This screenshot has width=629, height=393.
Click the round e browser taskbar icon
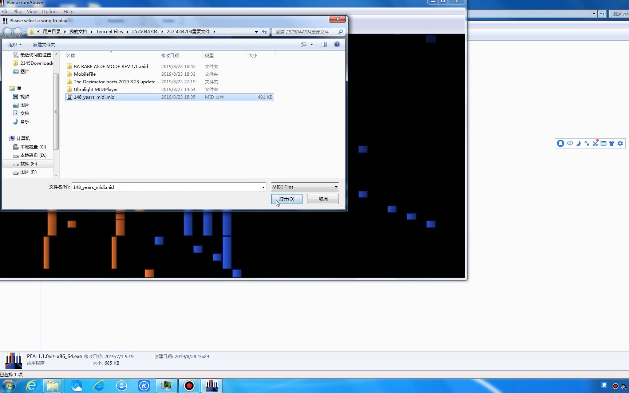pos(122,386)
